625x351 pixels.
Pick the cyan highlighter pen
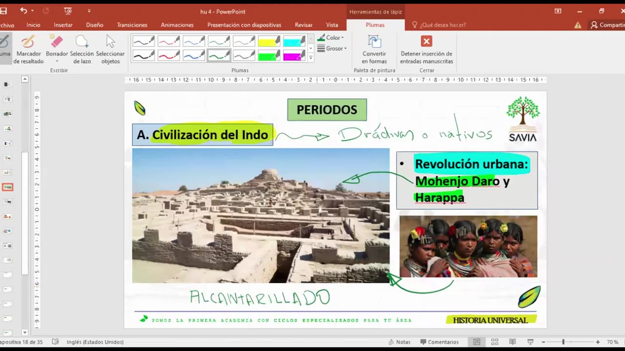pos(293,41)
